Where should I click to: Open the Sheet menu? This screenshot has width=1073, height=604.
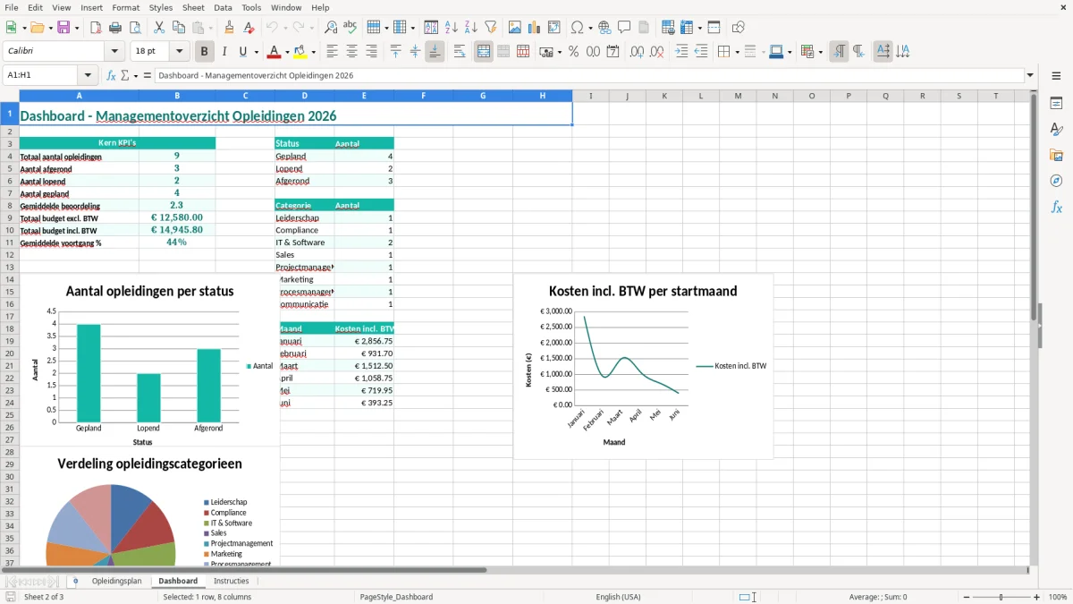pyautogui.click(x=193, y=7)
